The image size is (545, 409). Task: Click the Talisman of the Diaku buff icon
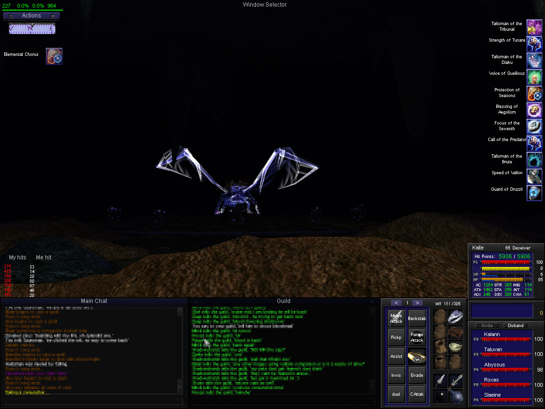pyautogui.click(x=534, y=60)
